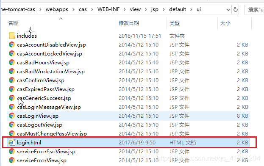The height and width of the screenshot is (166, 264).
Task: Expand the chevron after webapps in path
Action: click(74, 9)
